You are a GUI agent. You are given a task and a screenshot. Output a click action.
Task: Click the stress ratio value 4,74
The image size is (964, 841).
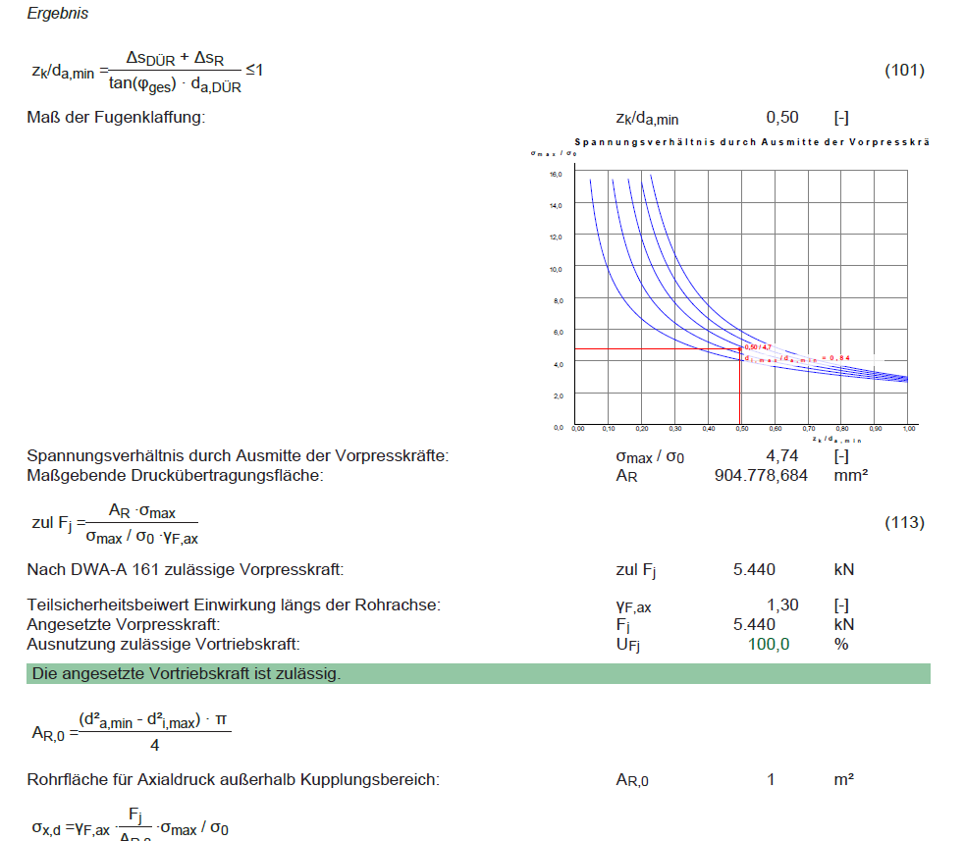pyautogui.click(x=781, y=456)
